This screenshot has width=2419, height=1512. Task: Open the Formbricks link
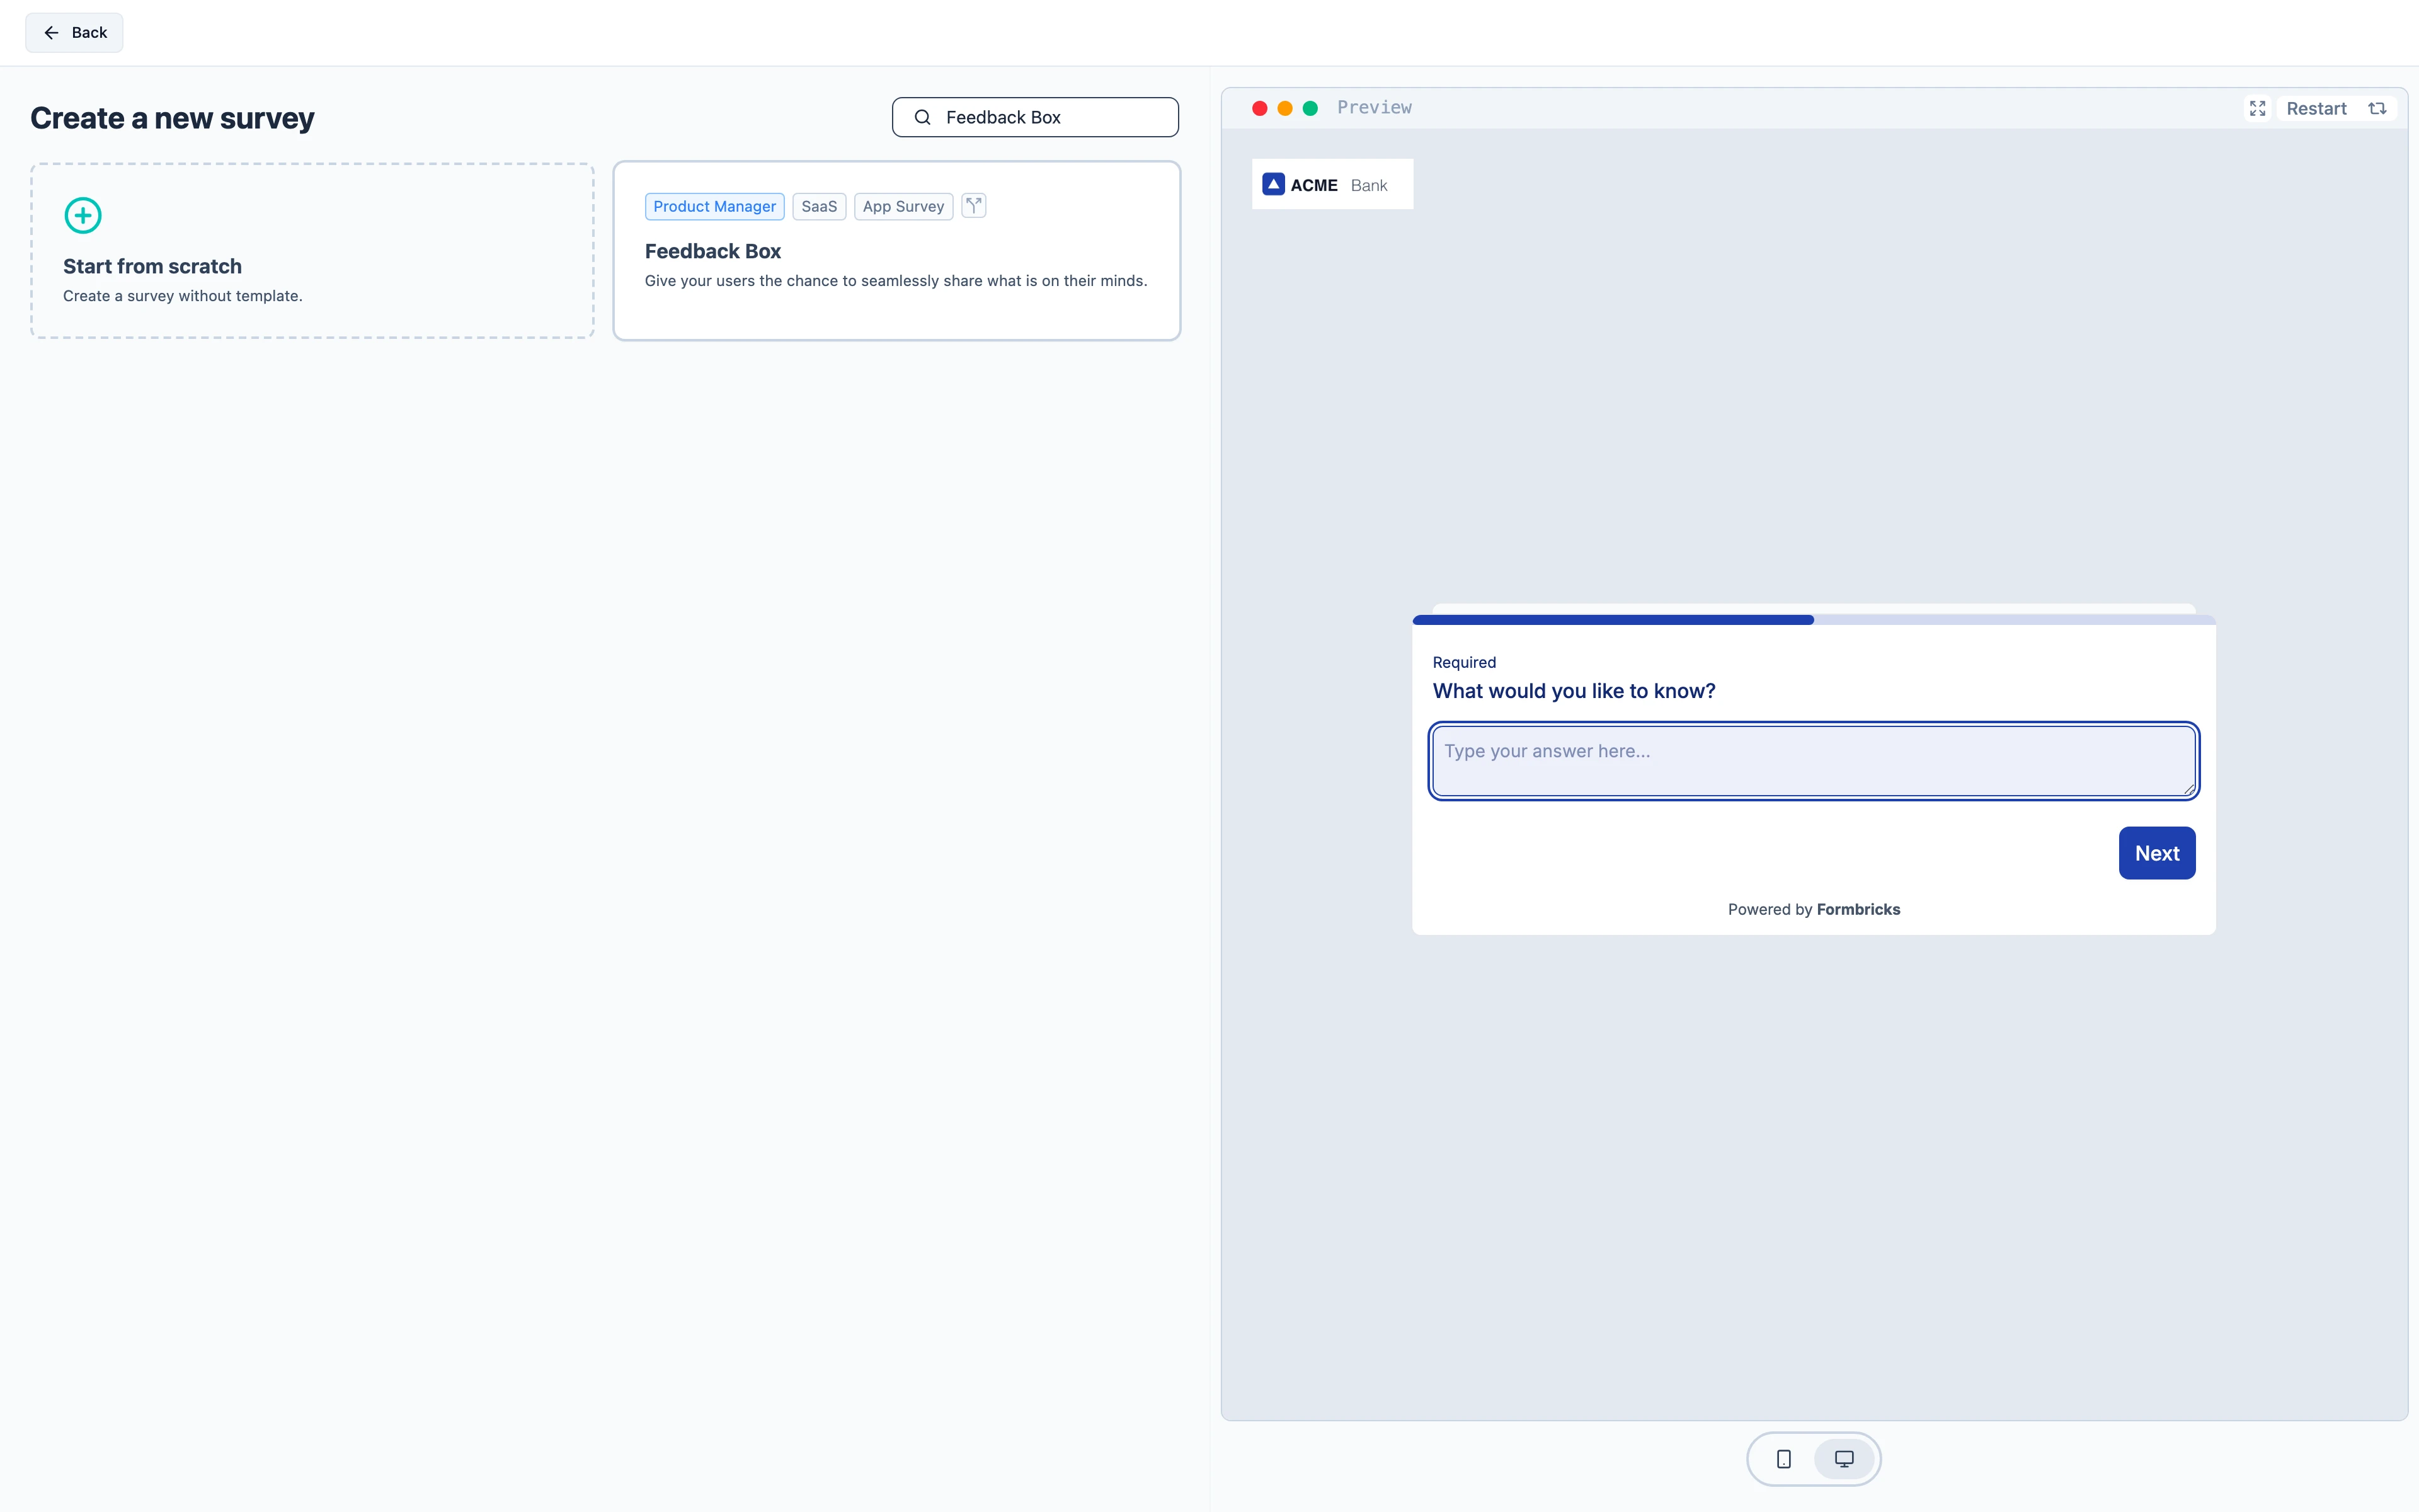pos(1857,909)
